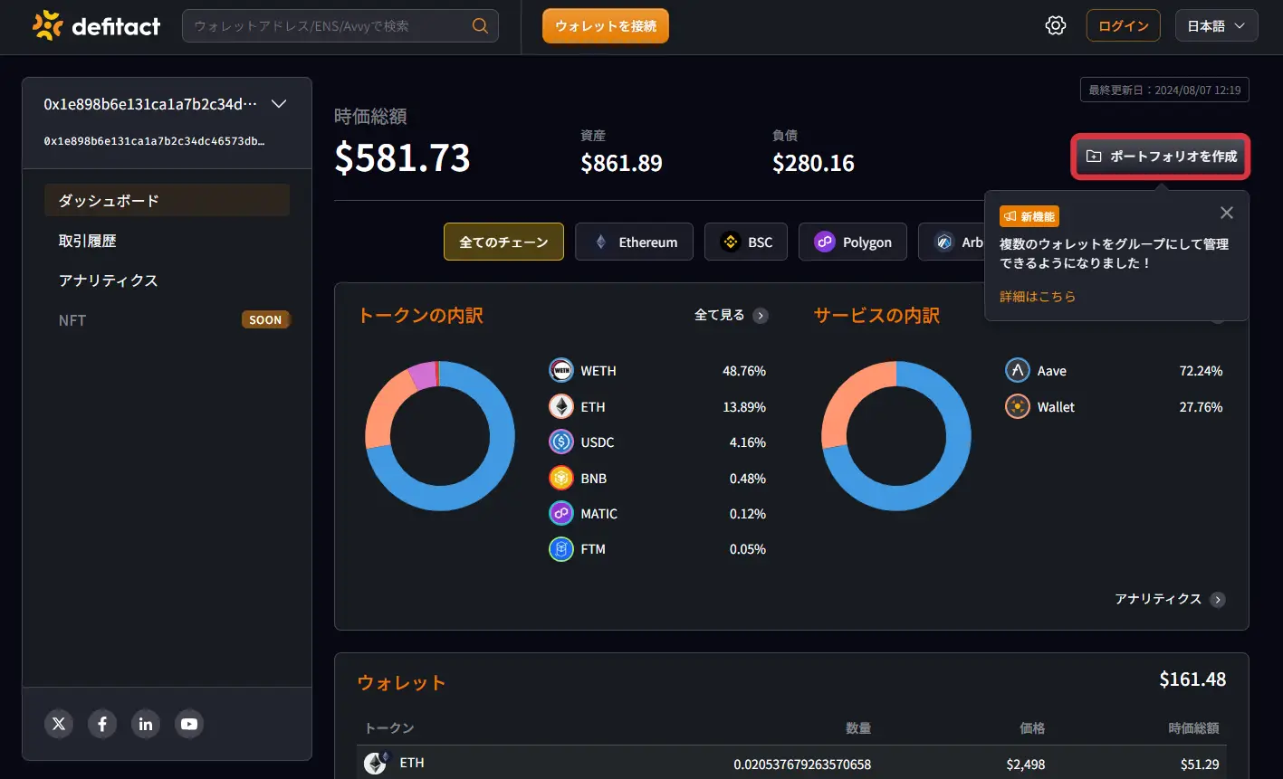Open the Facebook social icon

[x=102, y=724]
